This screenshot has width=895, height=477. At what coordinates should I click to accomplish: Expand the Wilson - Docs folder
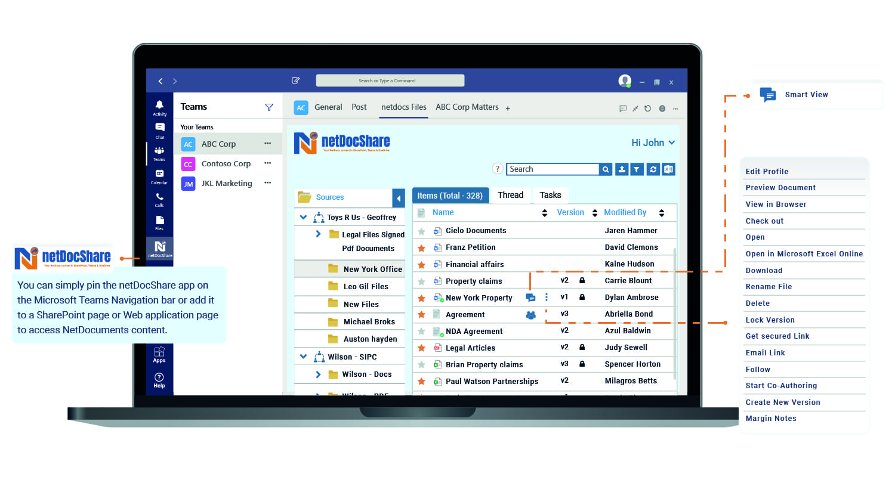[x=318, y=374]
